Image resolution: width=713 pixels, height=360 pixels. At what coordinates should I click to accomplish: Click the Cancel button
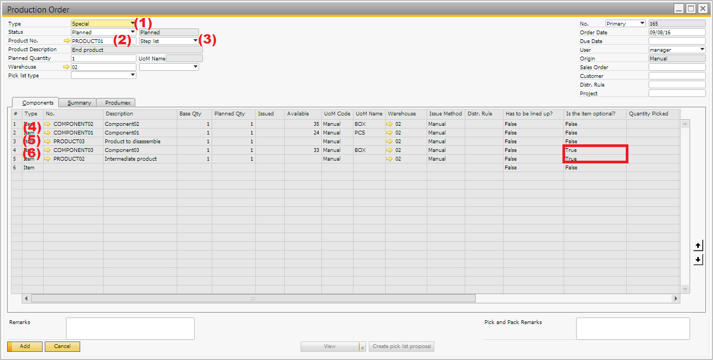[62, 346]
